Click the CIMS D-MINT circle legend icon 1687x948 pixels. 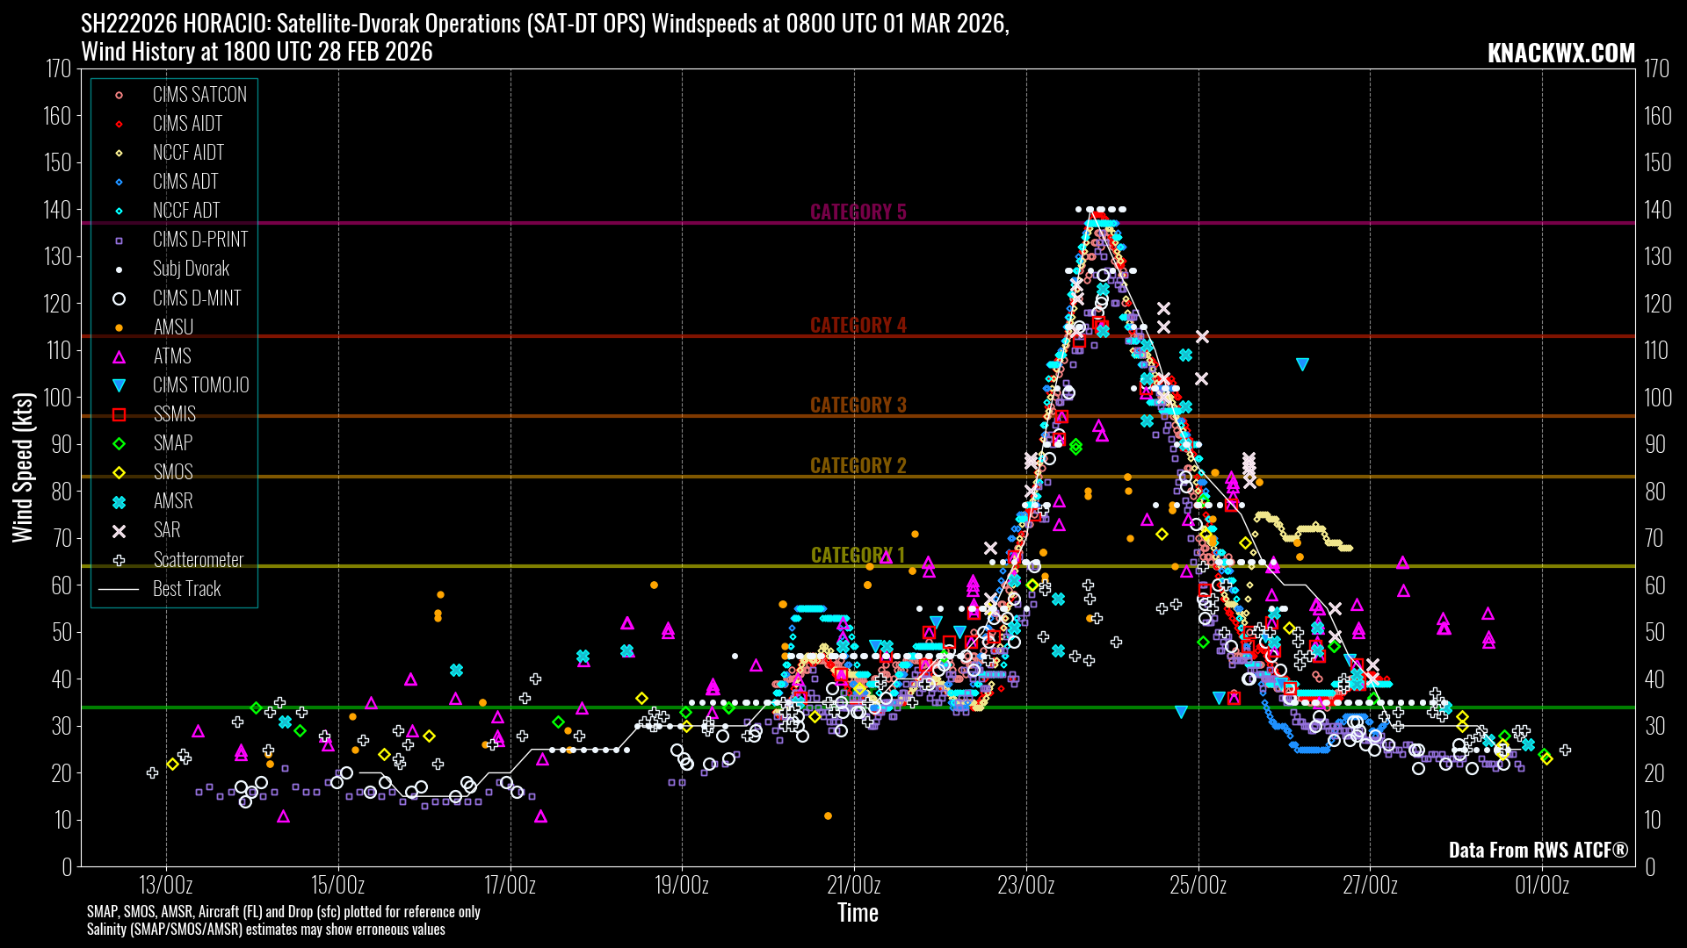point(119,298)
